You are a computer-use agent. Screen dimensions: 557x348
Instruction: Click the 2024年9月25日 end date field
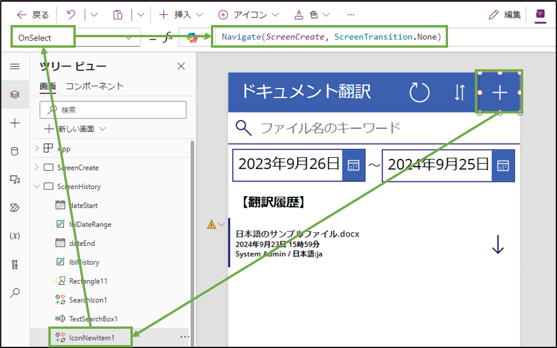pyautogui.click(x=437, y=165)
